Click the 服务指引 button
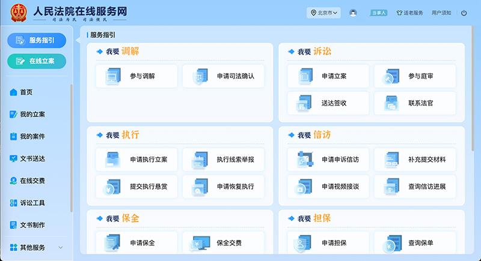 [37, 40]
